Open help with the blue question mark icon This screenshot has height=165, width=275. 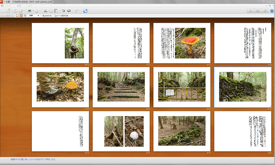pos(272,11)
